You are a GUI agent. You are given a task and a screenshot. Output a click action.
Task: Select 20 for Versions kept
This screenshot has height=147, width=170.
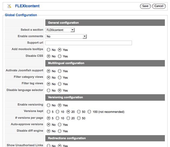pyautogui.click(x=68, y=112)
